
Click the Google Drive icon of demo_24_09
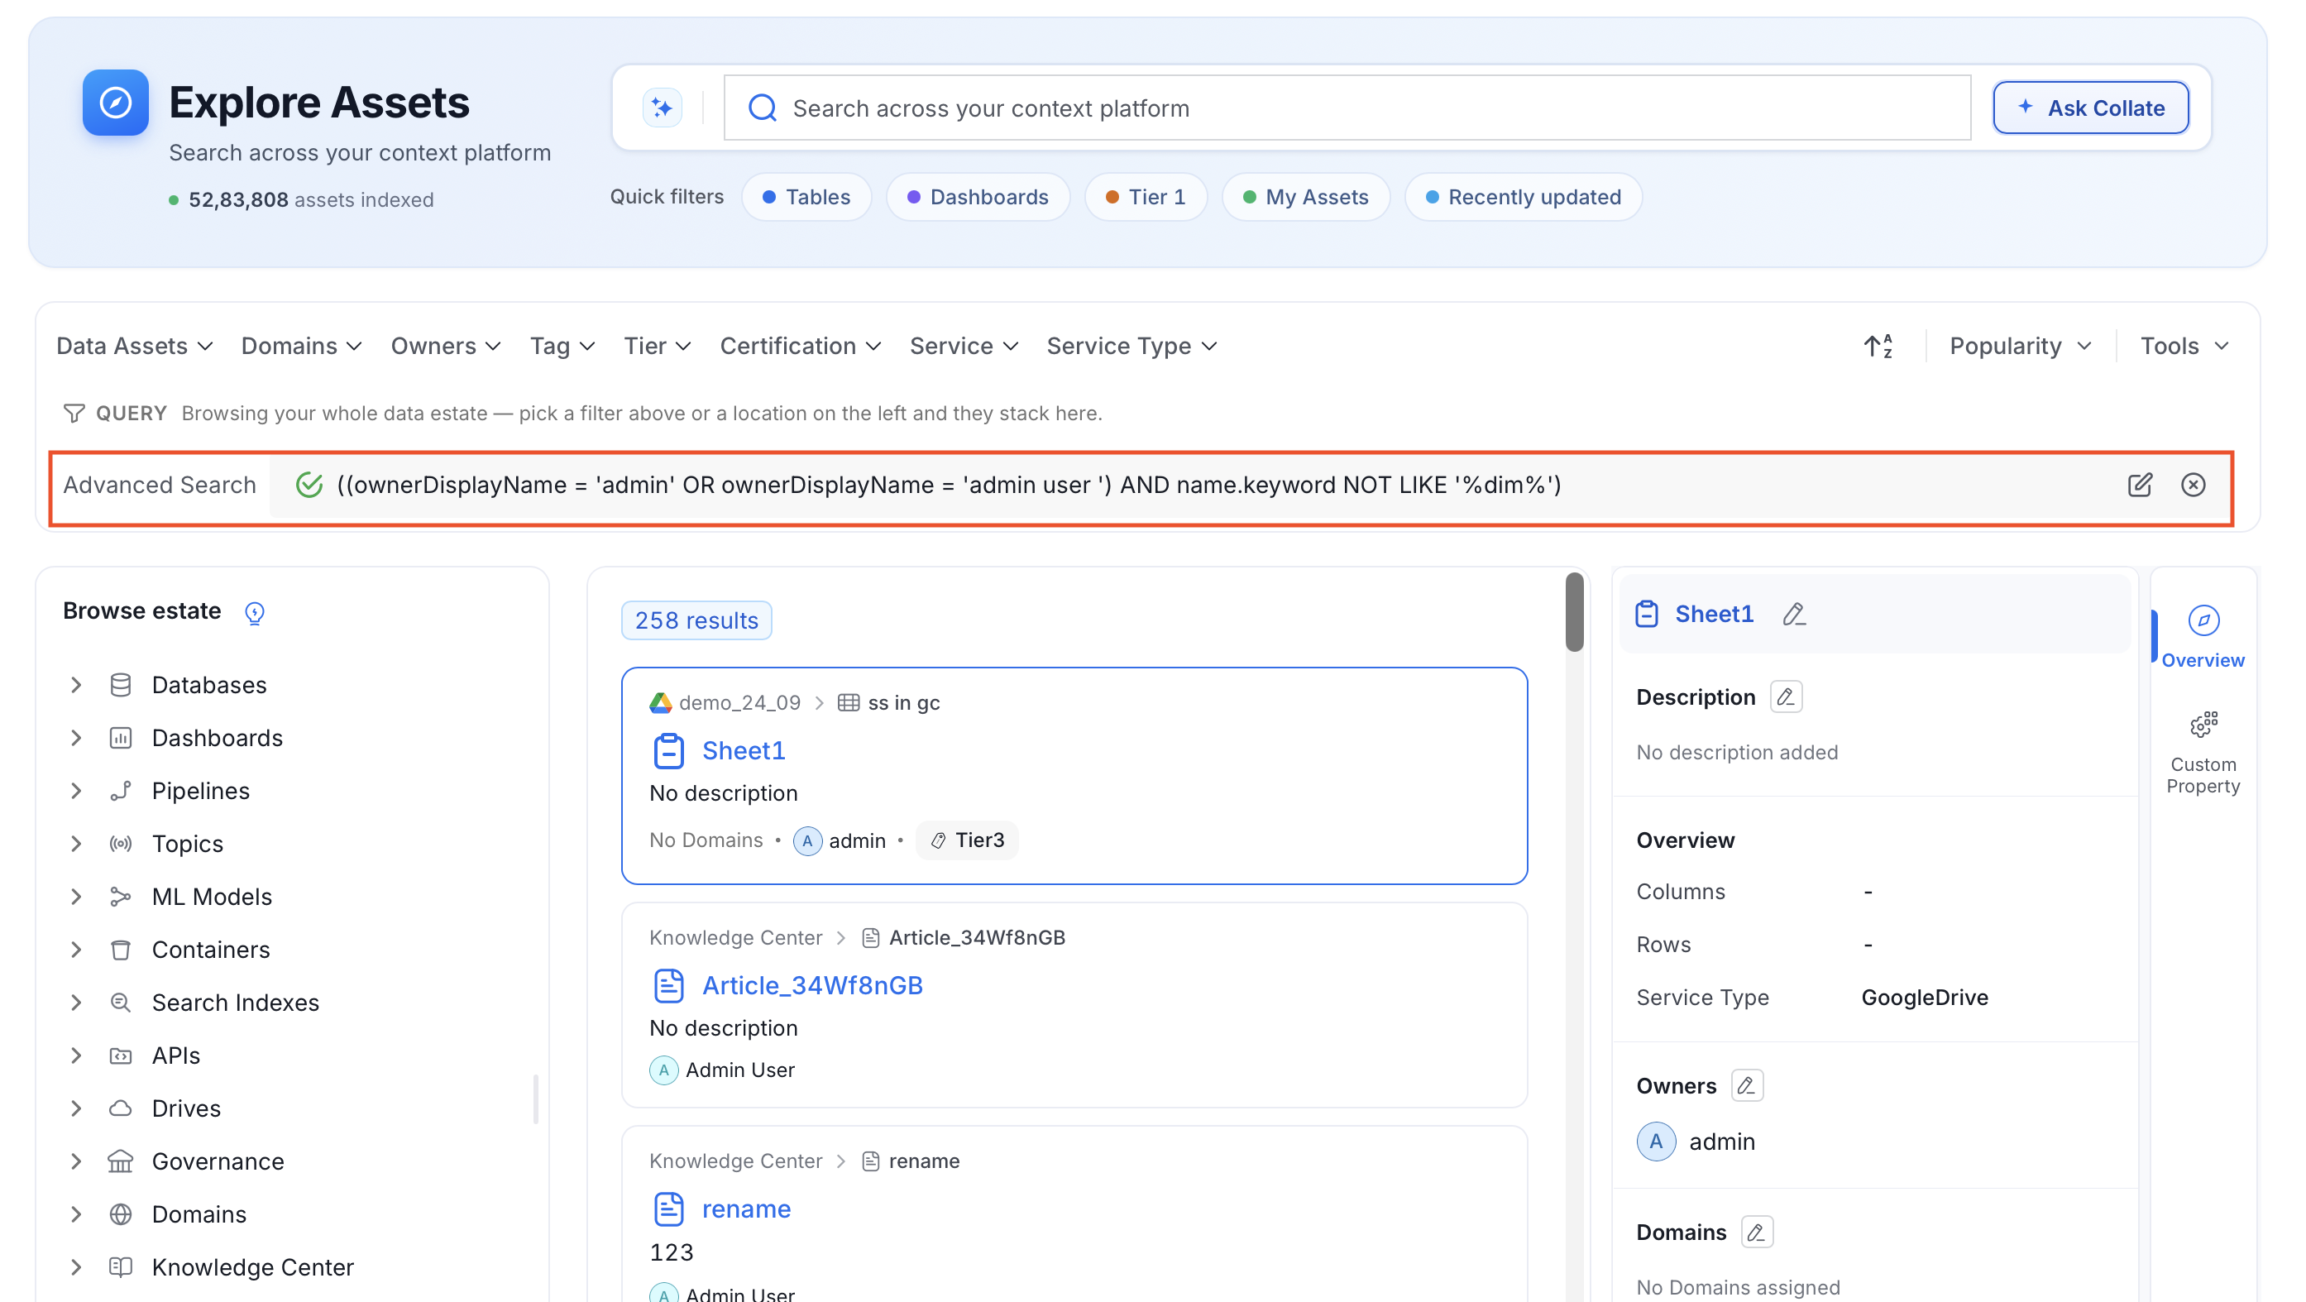(x=661, y=703)
